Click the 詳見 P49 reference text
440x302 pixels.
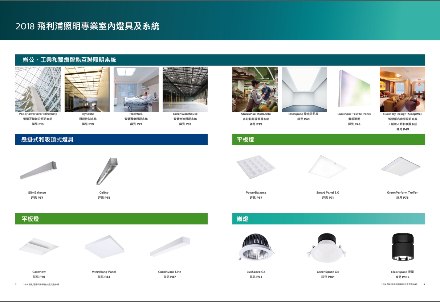[403, 129]
